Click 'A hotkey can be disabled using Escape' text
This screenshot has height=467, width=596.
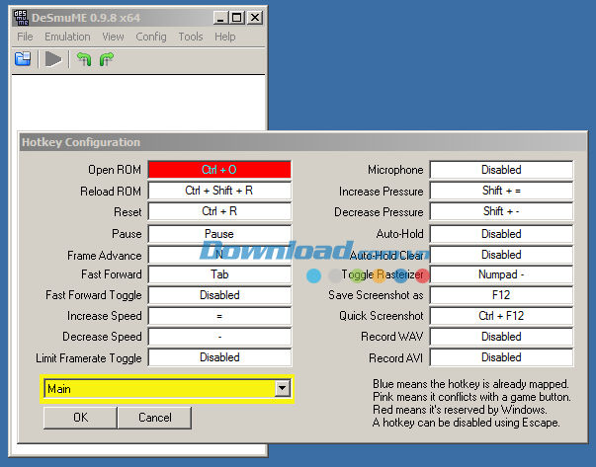point(466,423)
